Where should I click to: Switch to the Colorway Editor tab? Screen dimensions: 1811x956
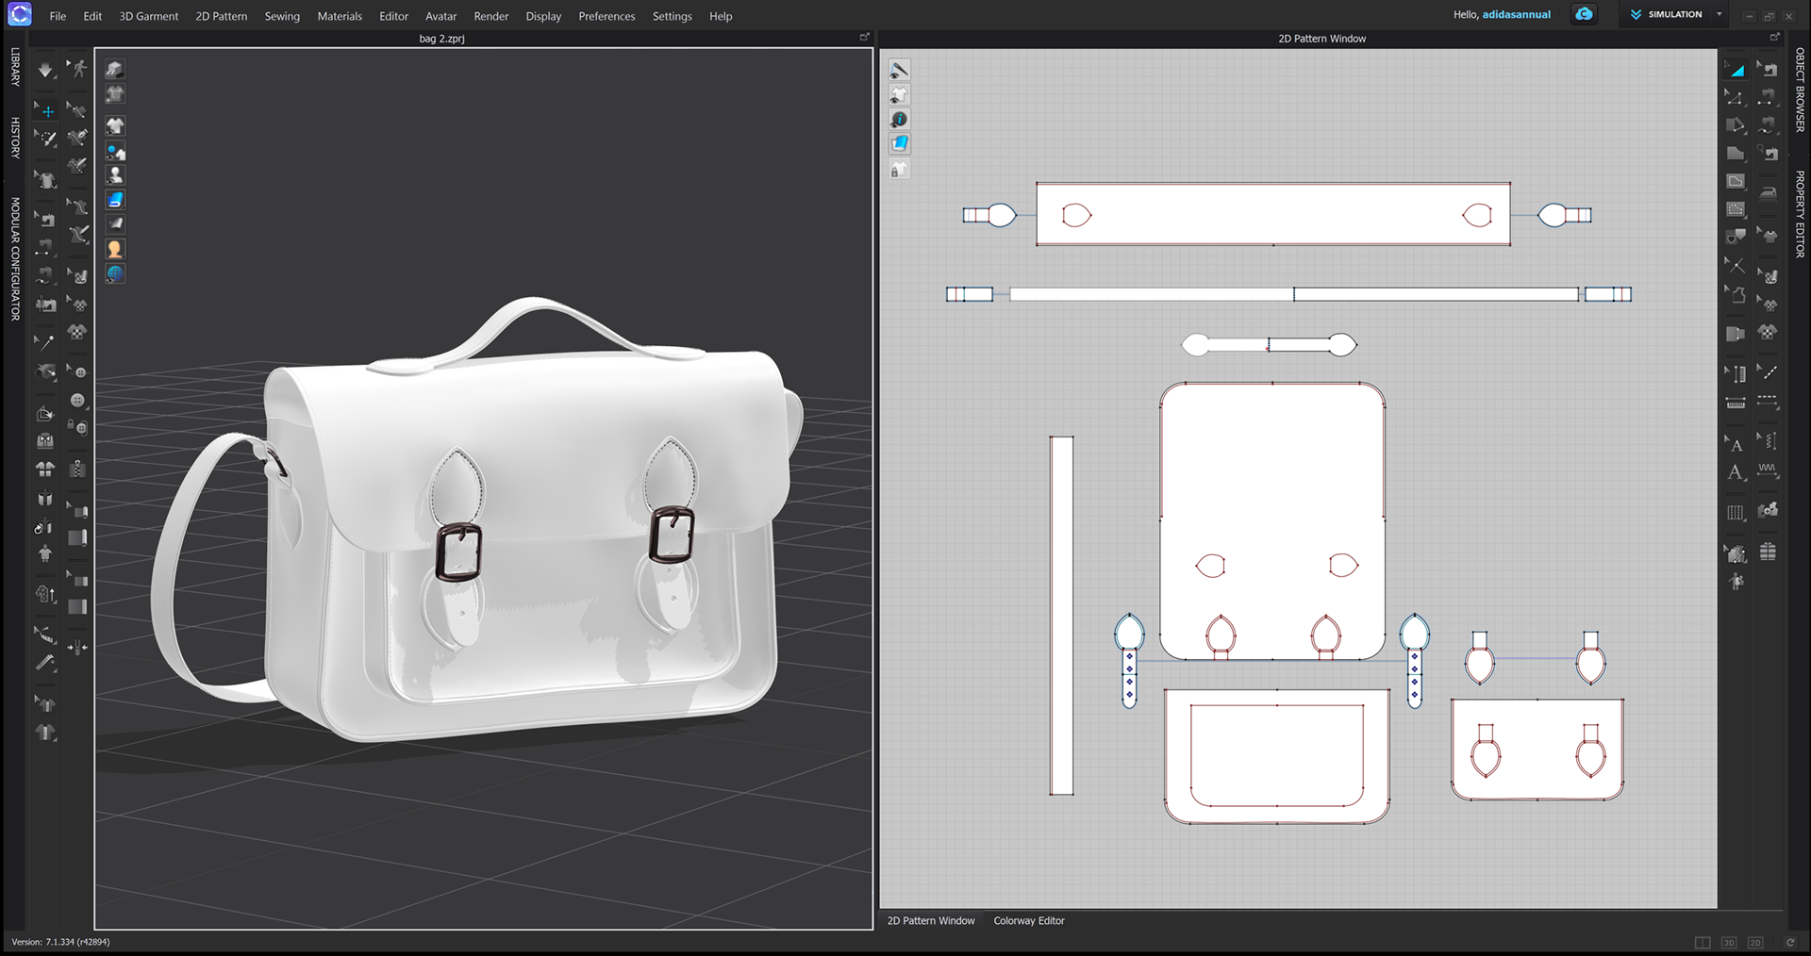pos(1028,920)
